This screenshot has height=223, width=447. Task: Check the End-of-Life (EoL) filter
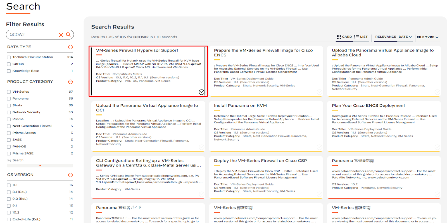click(x=9, y=220)
